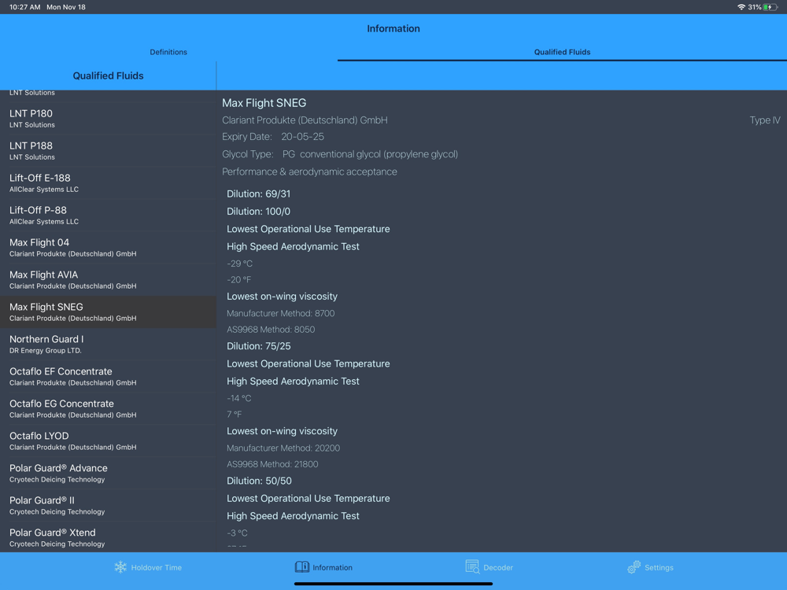787x590 pixels.
Task: Open Polar Guard® Advance entry
Action: click(108, 473)
